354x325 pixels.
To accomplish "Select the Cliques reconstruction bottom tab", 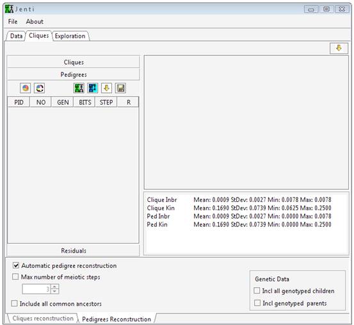I will (43, 318).
